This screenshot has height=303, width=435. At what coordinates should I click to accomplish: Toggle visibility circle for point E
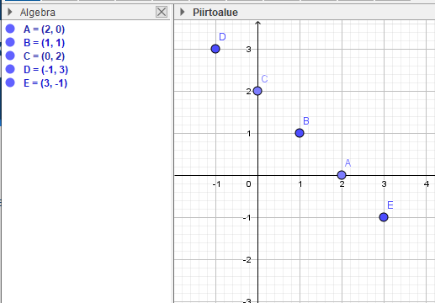pos(10,82)
